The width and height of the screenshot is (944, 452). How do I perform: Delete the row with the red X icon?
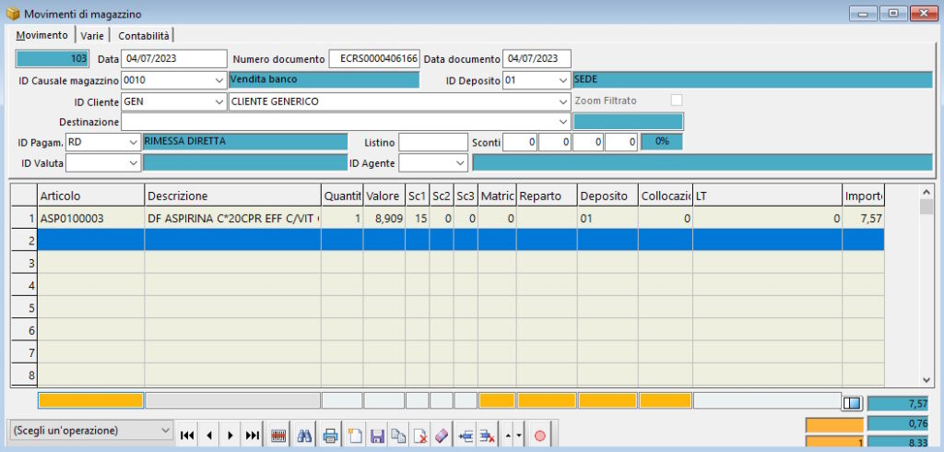point(487,434)
